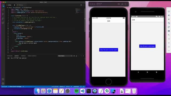Toggle the output scroll lock icon
Image resolution: width=171 pixels, height=96 pixels.
76,56
